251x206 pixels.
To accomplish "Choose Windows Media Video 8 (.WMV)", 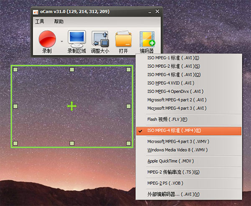I will [189, 150].
